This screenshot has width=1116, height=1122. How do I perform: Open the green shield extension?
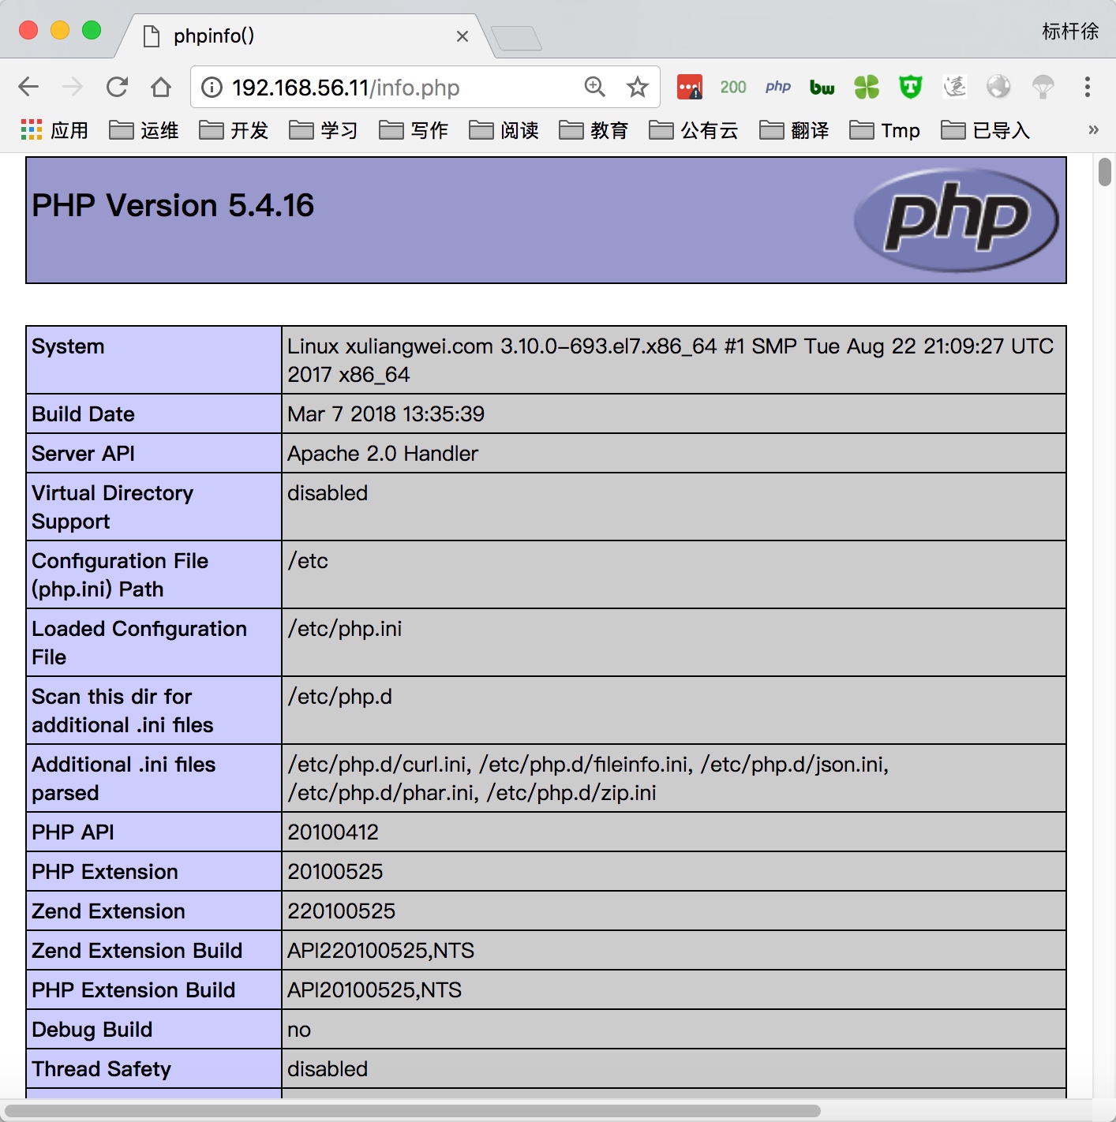[x=911, y=87]
